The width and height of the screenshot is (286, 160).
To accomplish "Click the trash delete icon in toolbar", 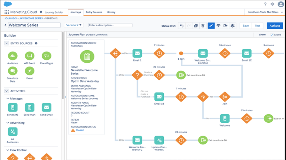I will (203, 26).
